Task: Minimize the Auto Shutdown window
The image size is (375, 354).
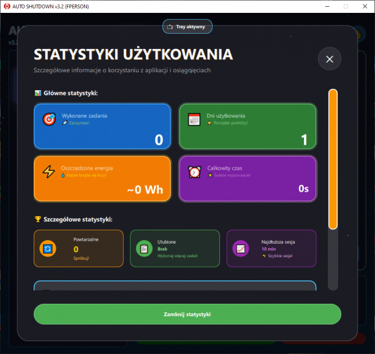Action: (327, 7)
